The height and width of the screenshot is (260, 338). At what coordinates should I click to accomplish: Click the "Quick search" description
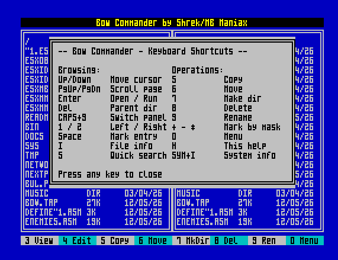139,155
